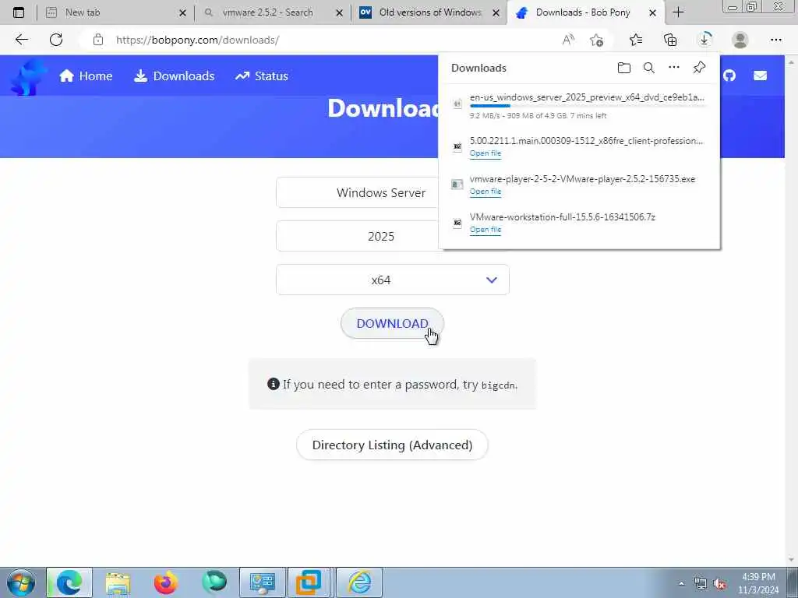
Task: Open file for 5.00.2211.1 client-professional download
Action: [x=485, y=153]
